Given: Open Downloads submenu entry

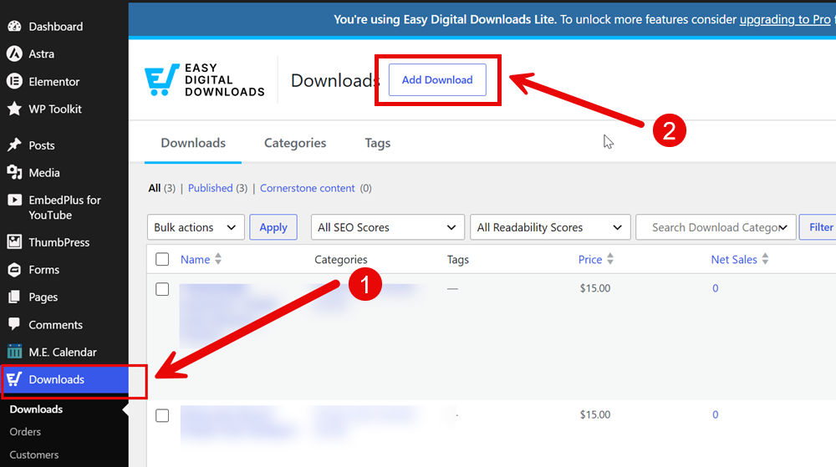Looking at the screenshot, I should (x=36, y=409).
